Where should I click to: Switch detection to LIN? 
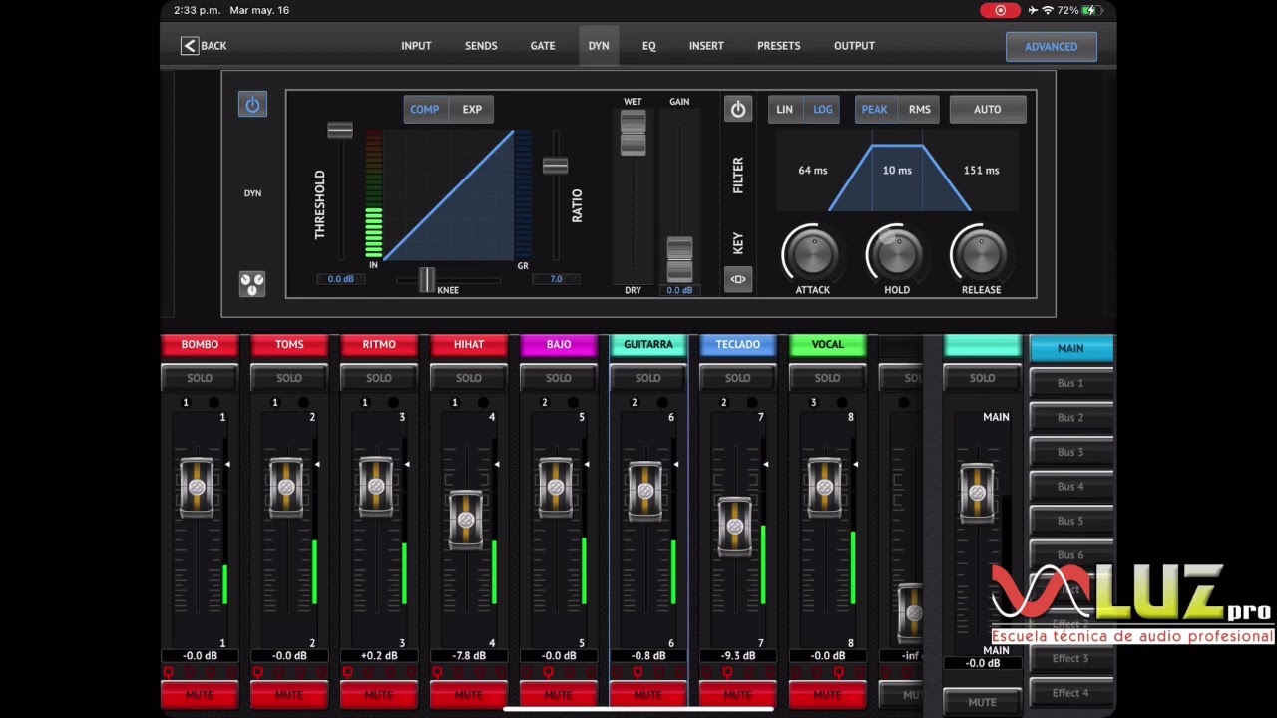coord(785,110)
